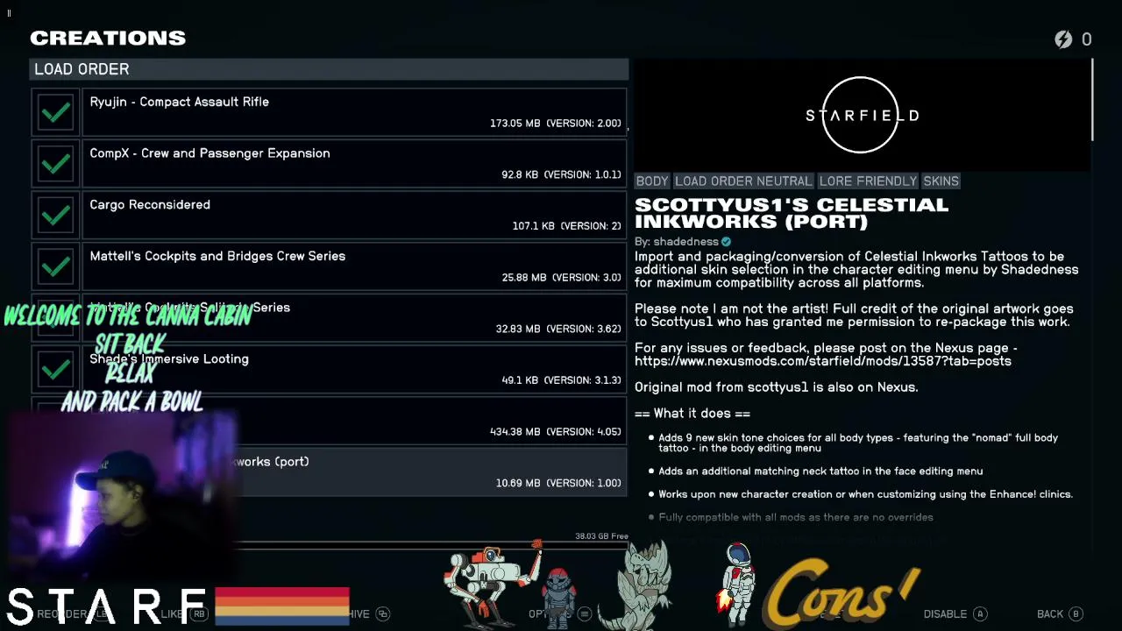Select the LORE FRIENDLY tag

[x=868, y=181]
